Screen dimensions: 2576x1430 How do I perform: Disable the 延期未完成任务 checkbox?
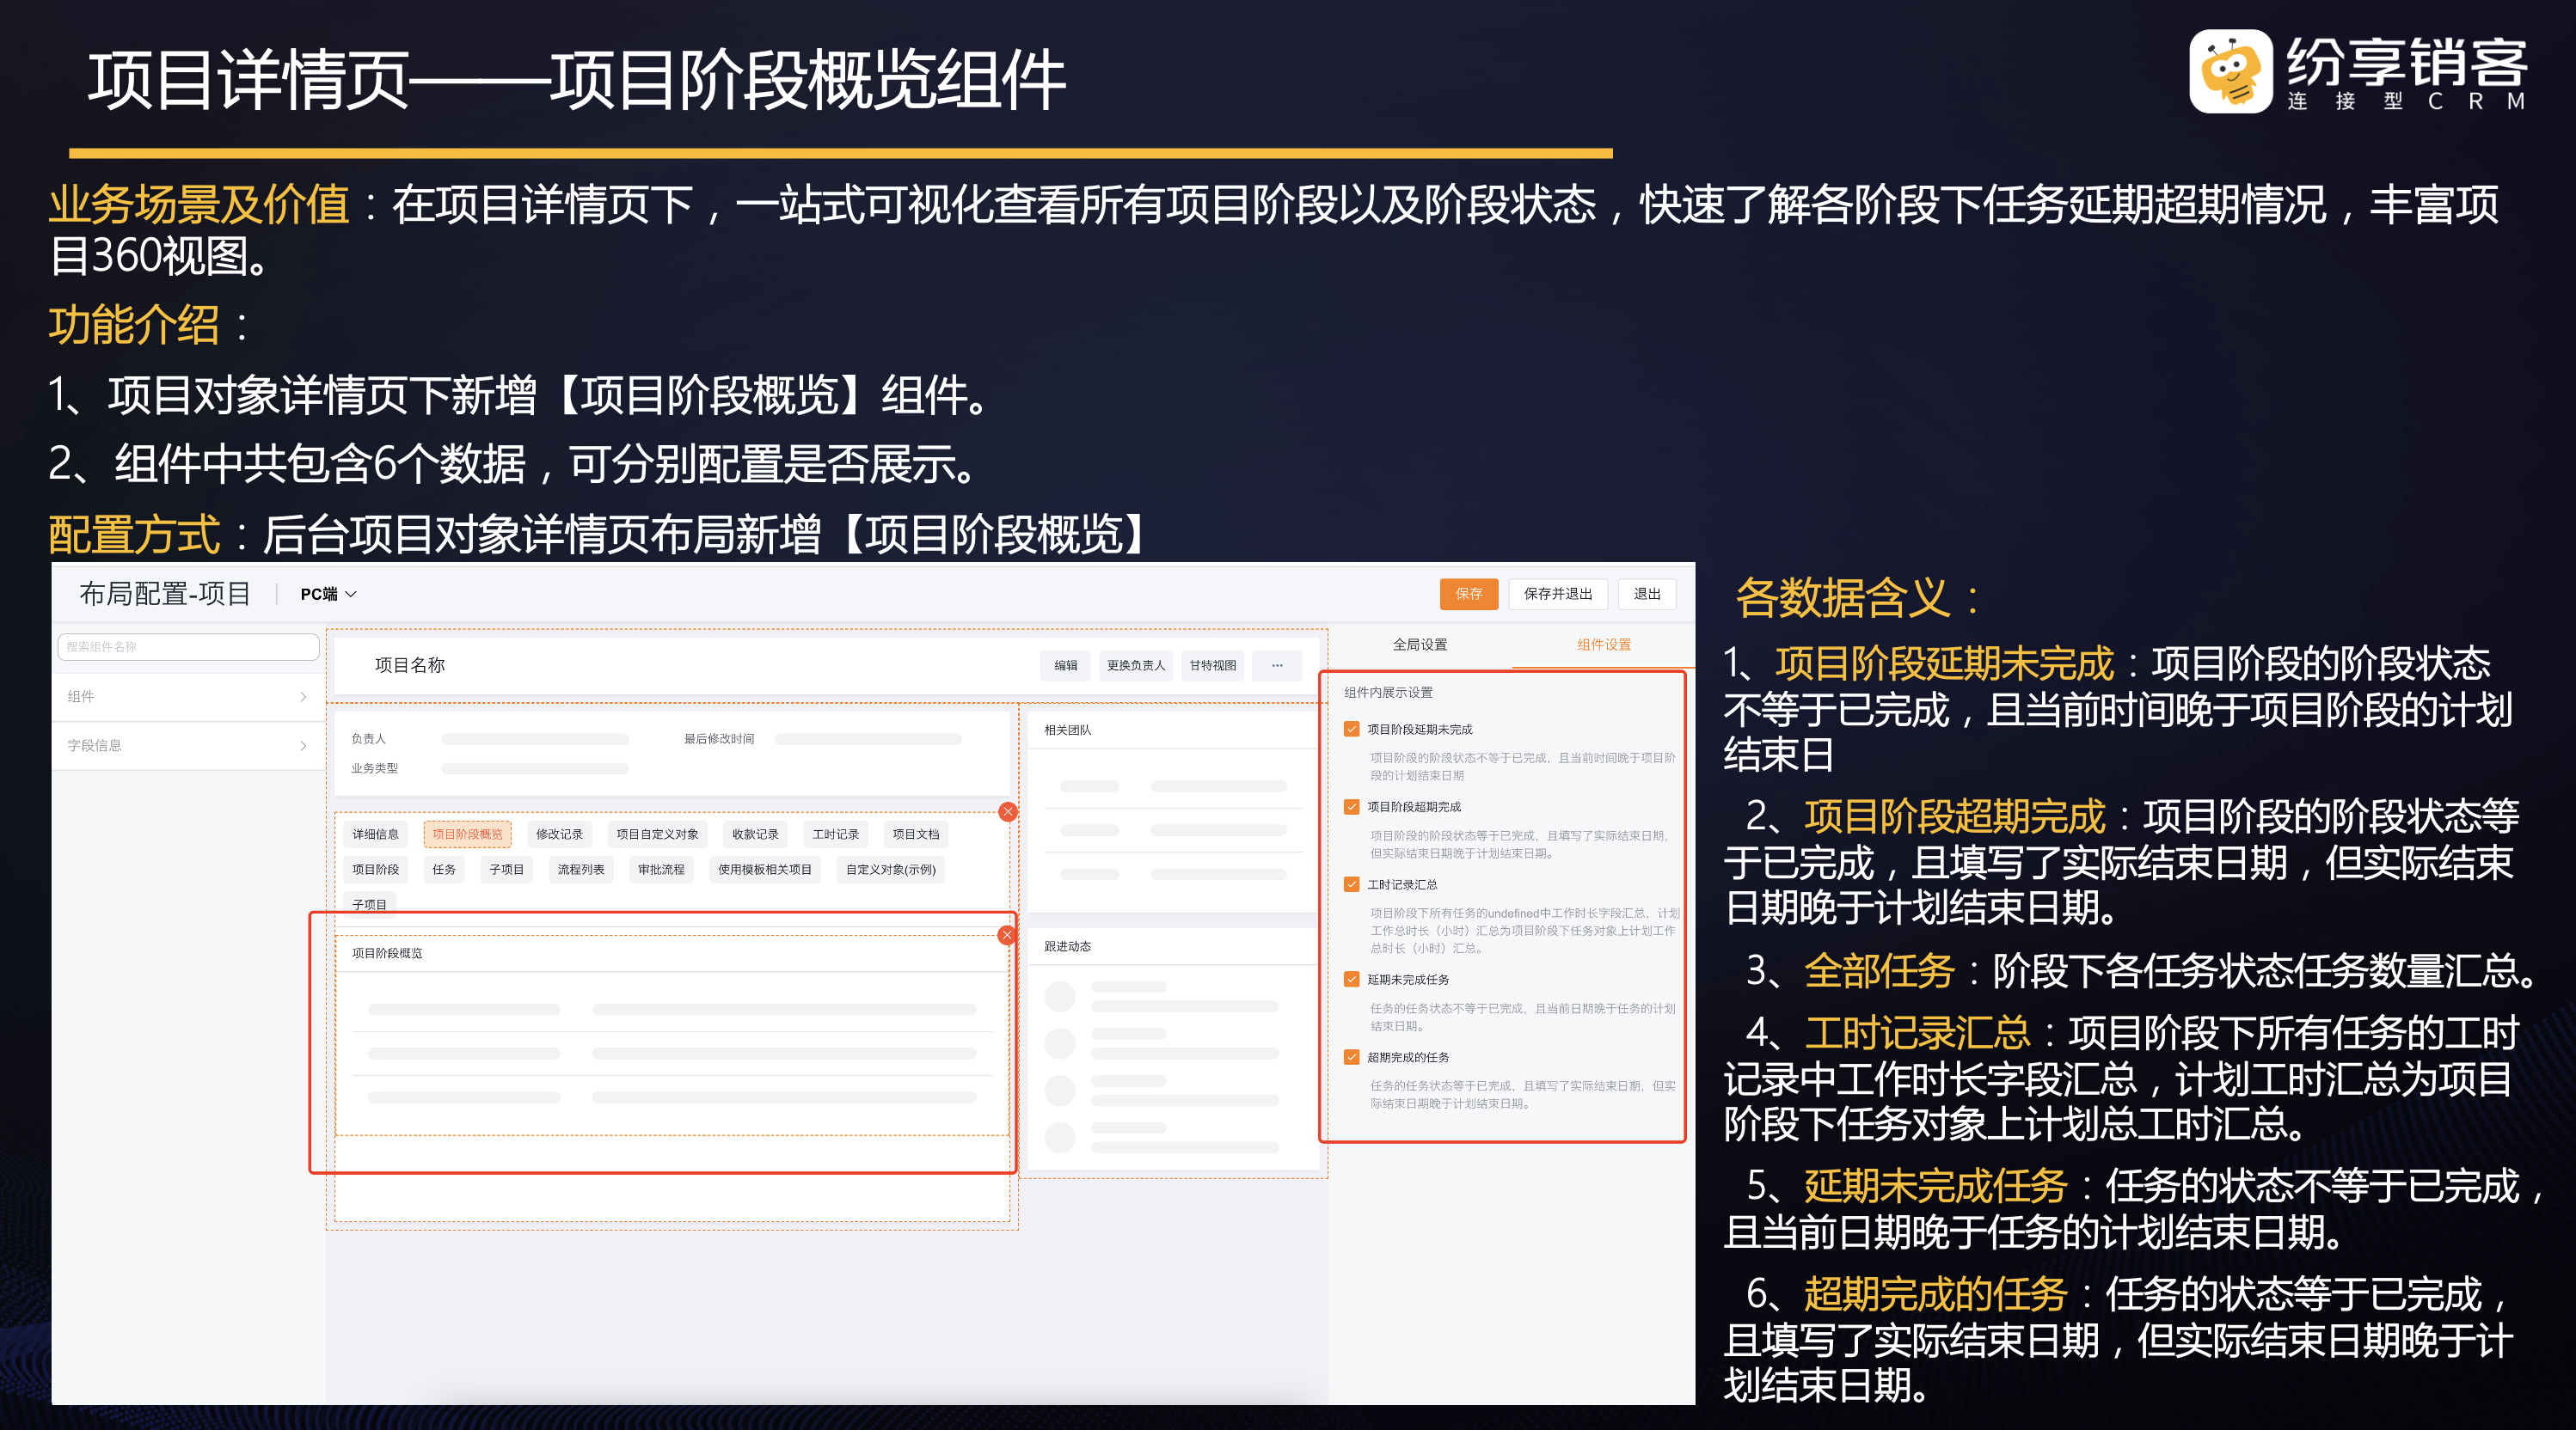[x=1352, y=980]
